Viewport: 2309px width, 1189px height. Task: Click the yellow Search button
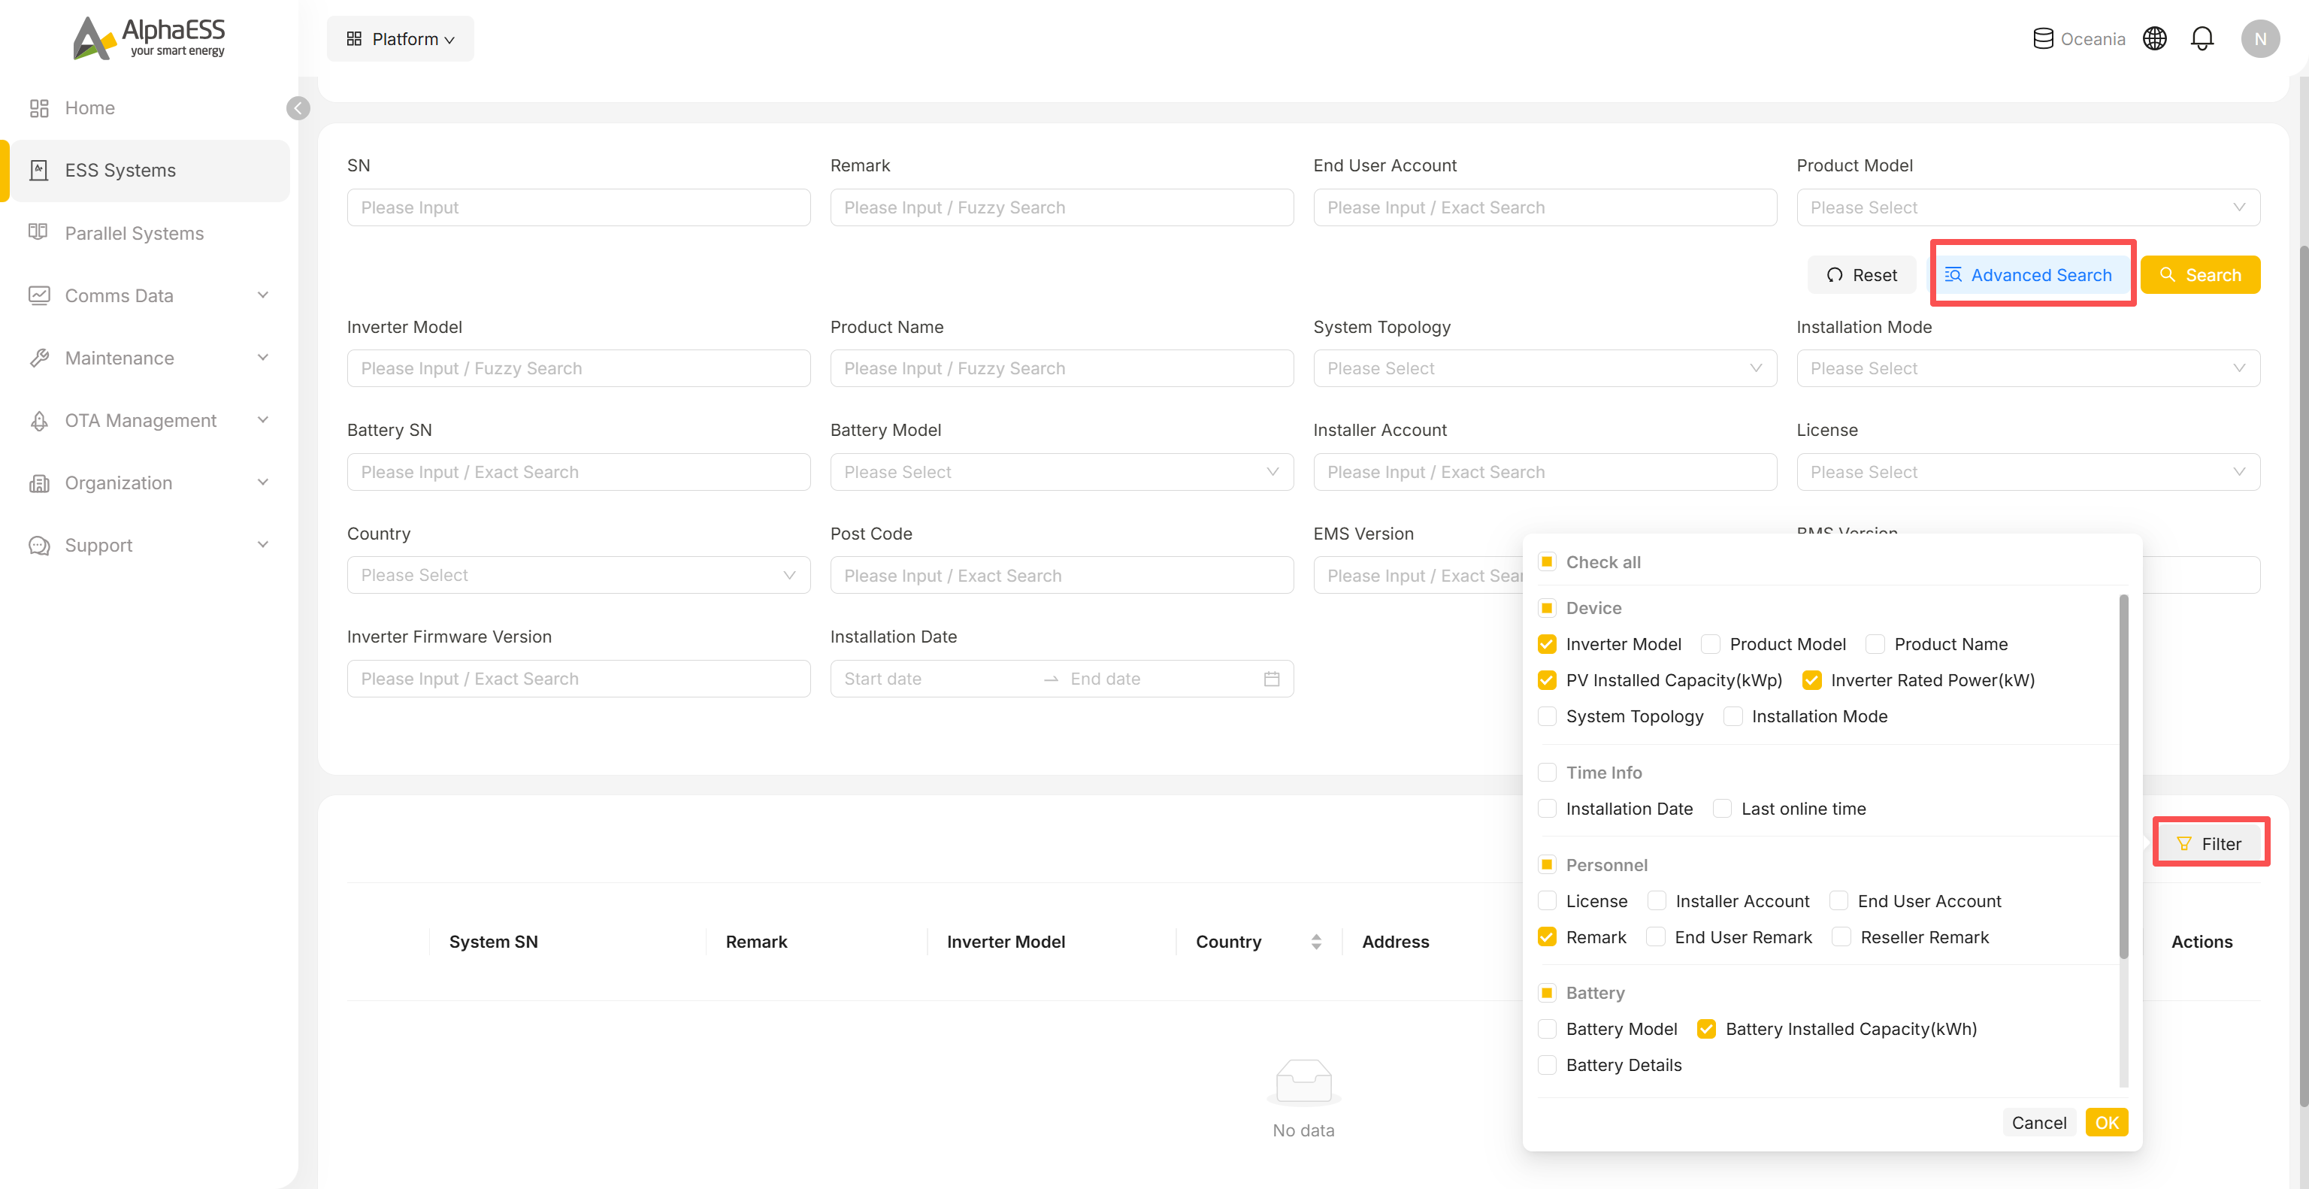[2200, 275]
